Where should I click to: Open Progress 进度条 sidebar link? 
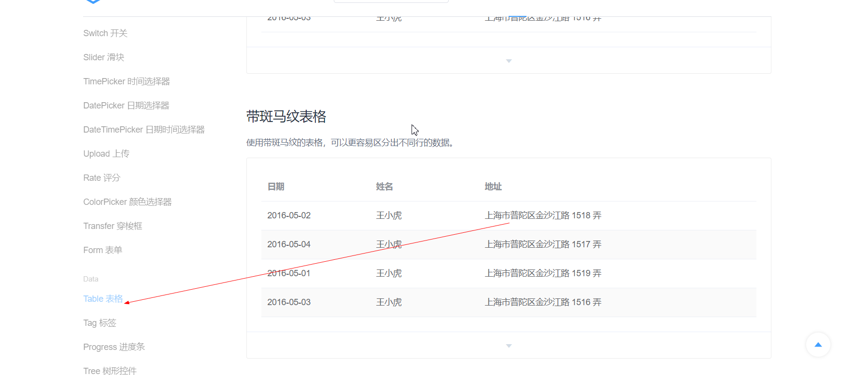pyautogui.click(x=114, y=347)
